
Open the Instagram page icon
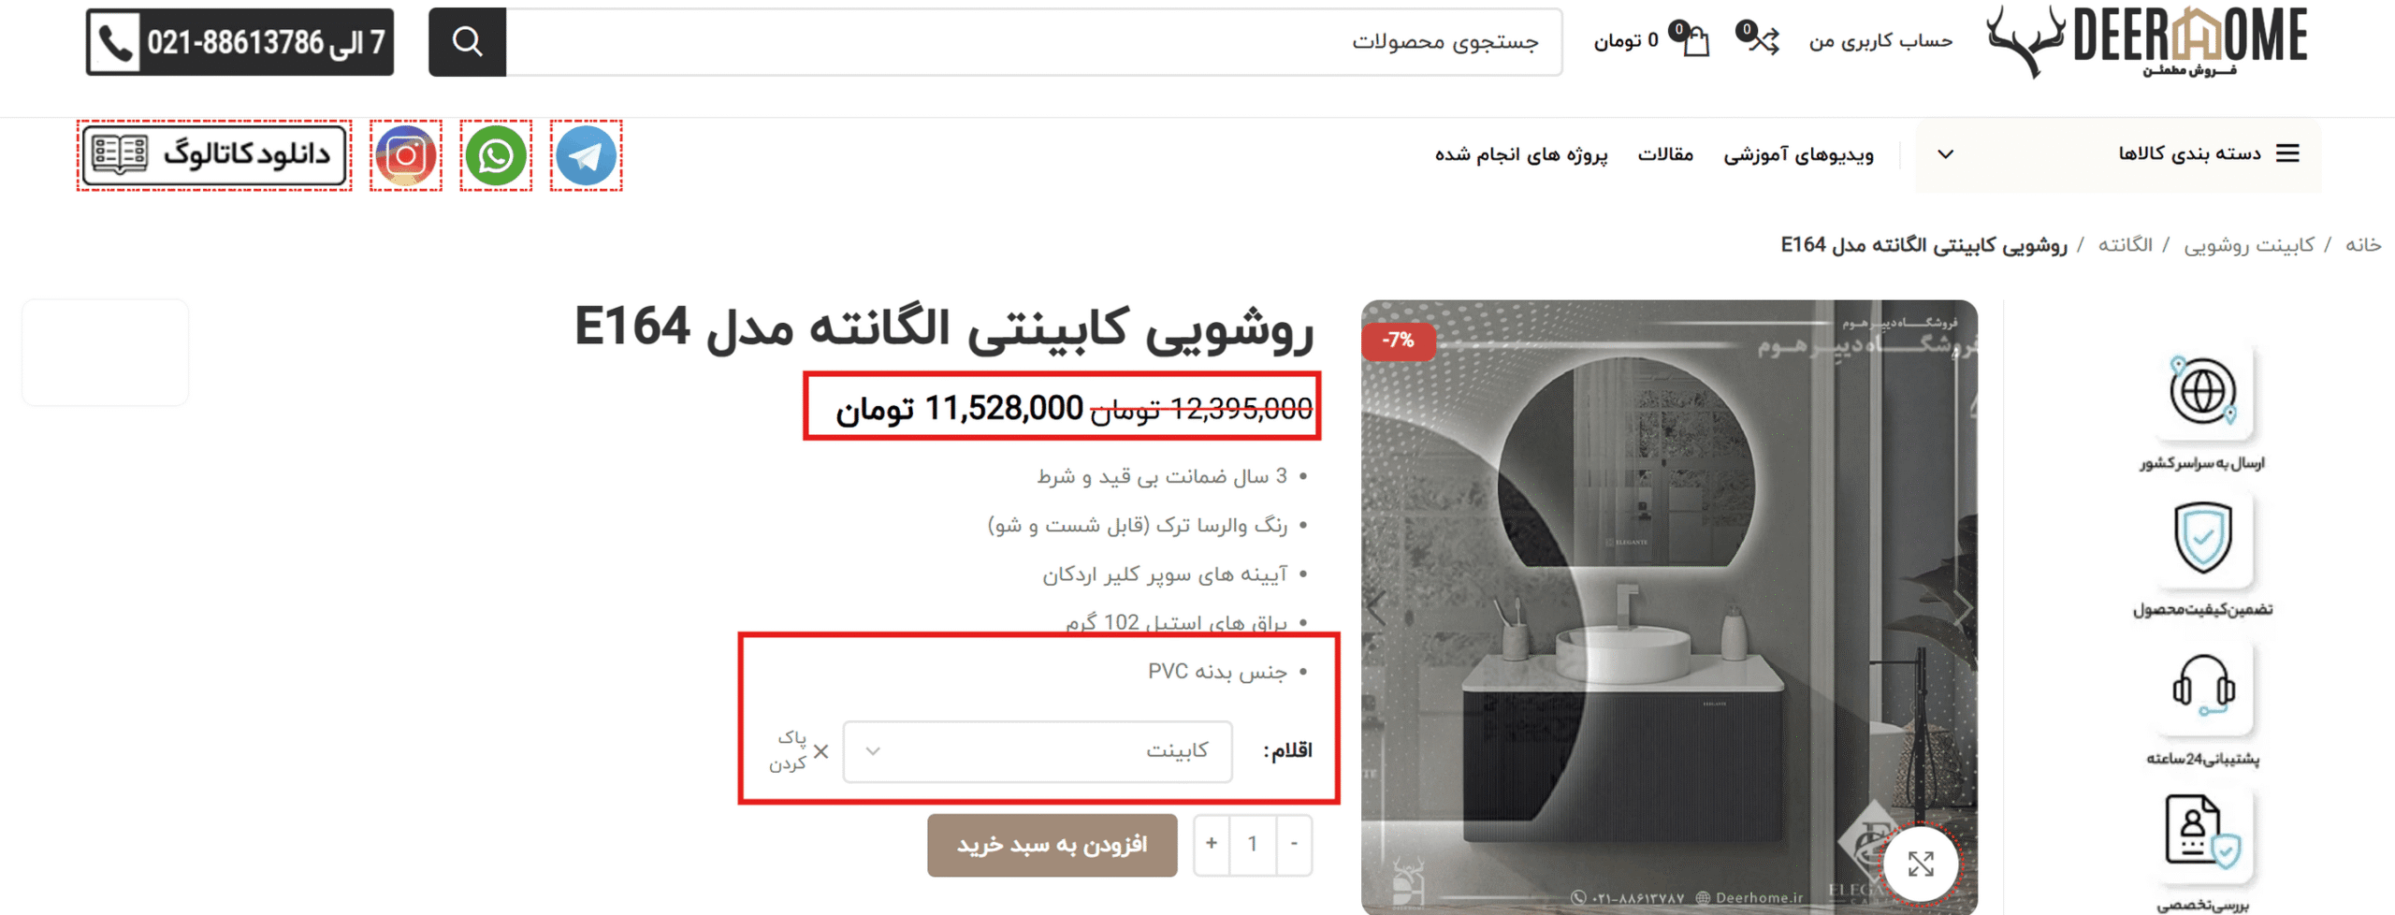[405, 155]
